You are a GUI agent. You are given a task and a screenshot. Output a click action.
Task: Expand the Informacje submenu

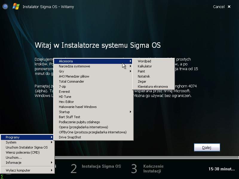(27, 163)
